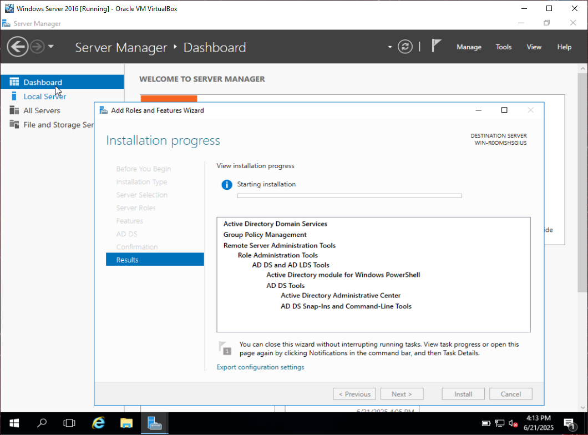Screen dimensions: 588x435
Task: Click the muted volume icon in the tray
Action: [513, 423]
